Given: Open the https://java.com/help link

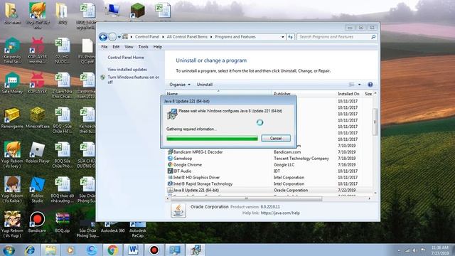Looking at the screenshot, I should coord(280,213).
